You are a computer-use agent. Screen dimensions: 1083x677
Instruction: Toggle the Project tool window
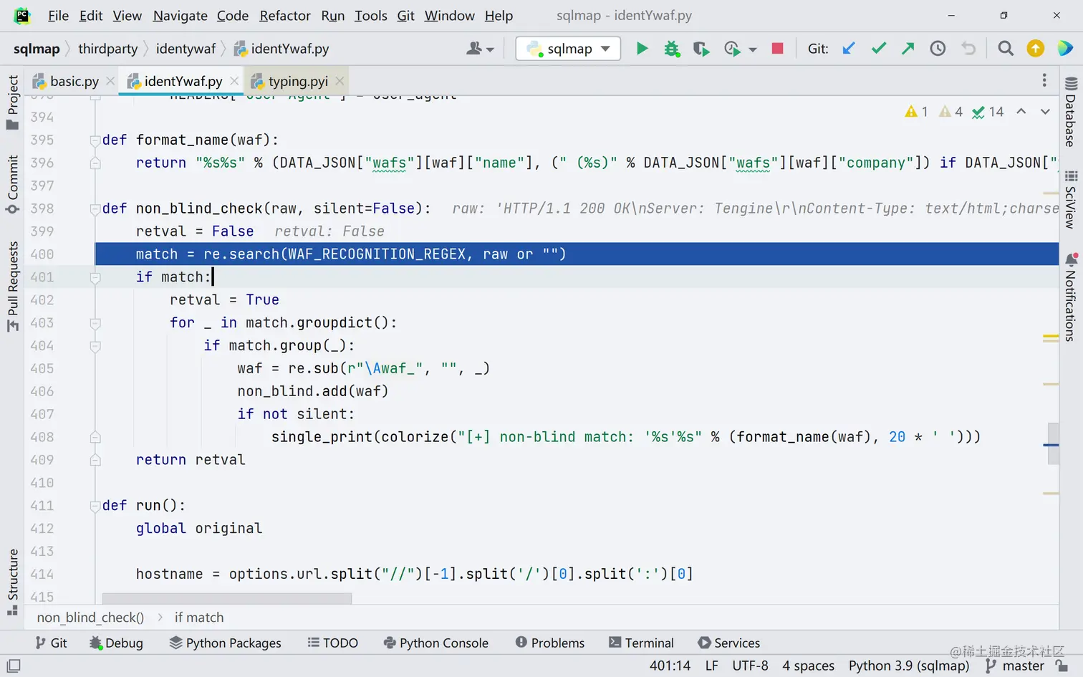12,102
